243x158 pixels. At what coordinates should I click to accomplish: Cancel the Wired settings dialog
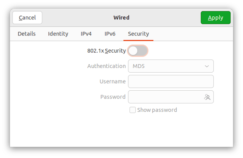coord(27,18)
